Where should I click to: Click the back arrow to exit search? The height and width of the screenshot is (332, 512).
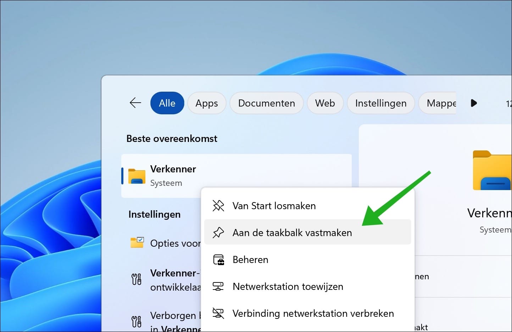click(135, 103)
